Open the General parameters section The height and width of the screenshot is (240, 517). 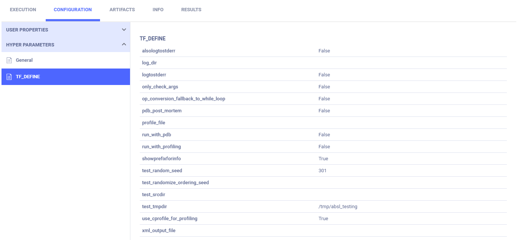(66, 60)
